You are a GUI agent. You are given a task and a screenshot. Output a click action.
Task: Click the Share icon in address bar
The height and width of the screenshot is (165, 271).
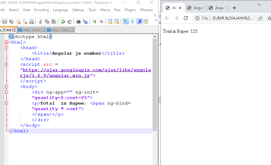coord(260,18)
